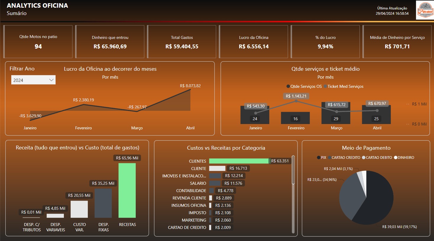434x241 pixels.
Task: Click the R$ 2.380,19 Fevereiro profit label
Action: [84, 100]
